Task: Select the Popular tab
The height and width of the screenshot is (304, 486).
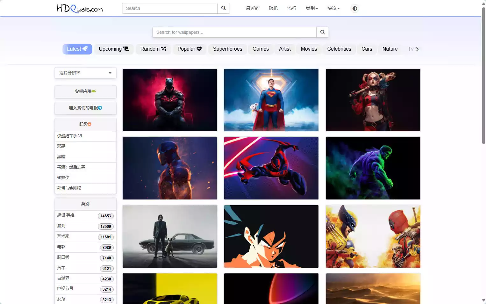Action: [189, 49]
